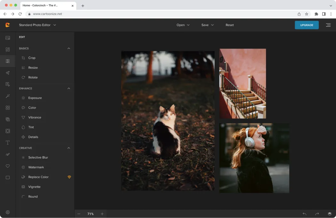Click the Upgrade button
Image resolution: width=336 pixels, height=218 pixels.
(307, 25)
